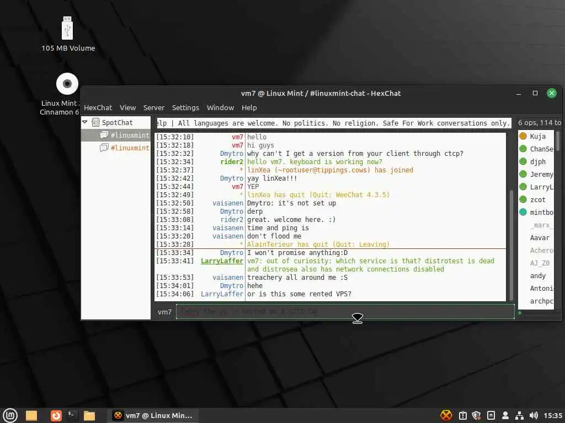Open the Window menu
This screenshot has height=423, width=565.
tap(220, 107)
